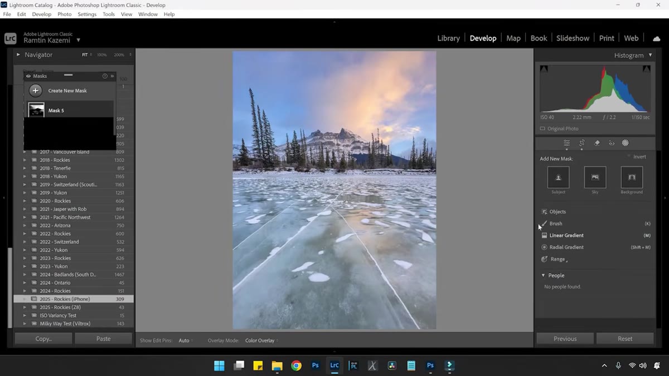The image size is (669, 376).
Task: Choose the Linear Gradient mask tool
Action: [566, 235]
